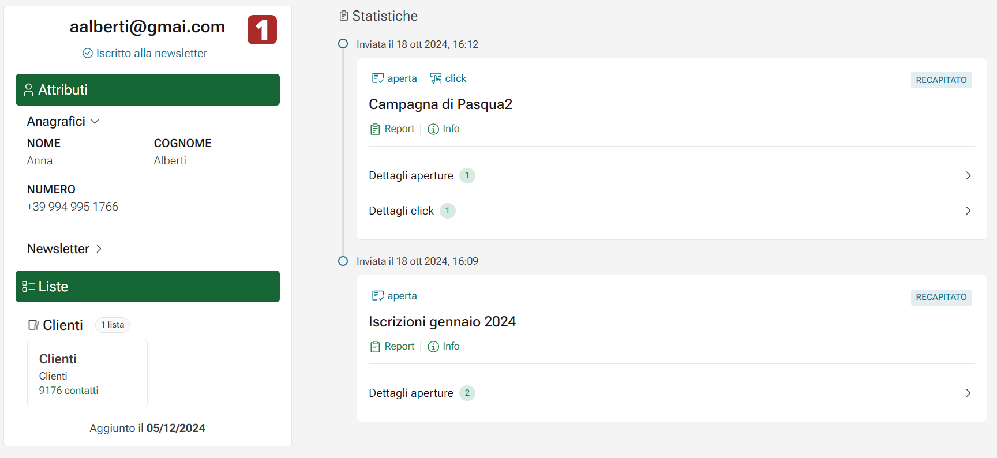Expand Dettagli aperture for Iscrizioni gennaio 2024
The height and width of the screenshot is (458, 997).
(x=968, y=393)
